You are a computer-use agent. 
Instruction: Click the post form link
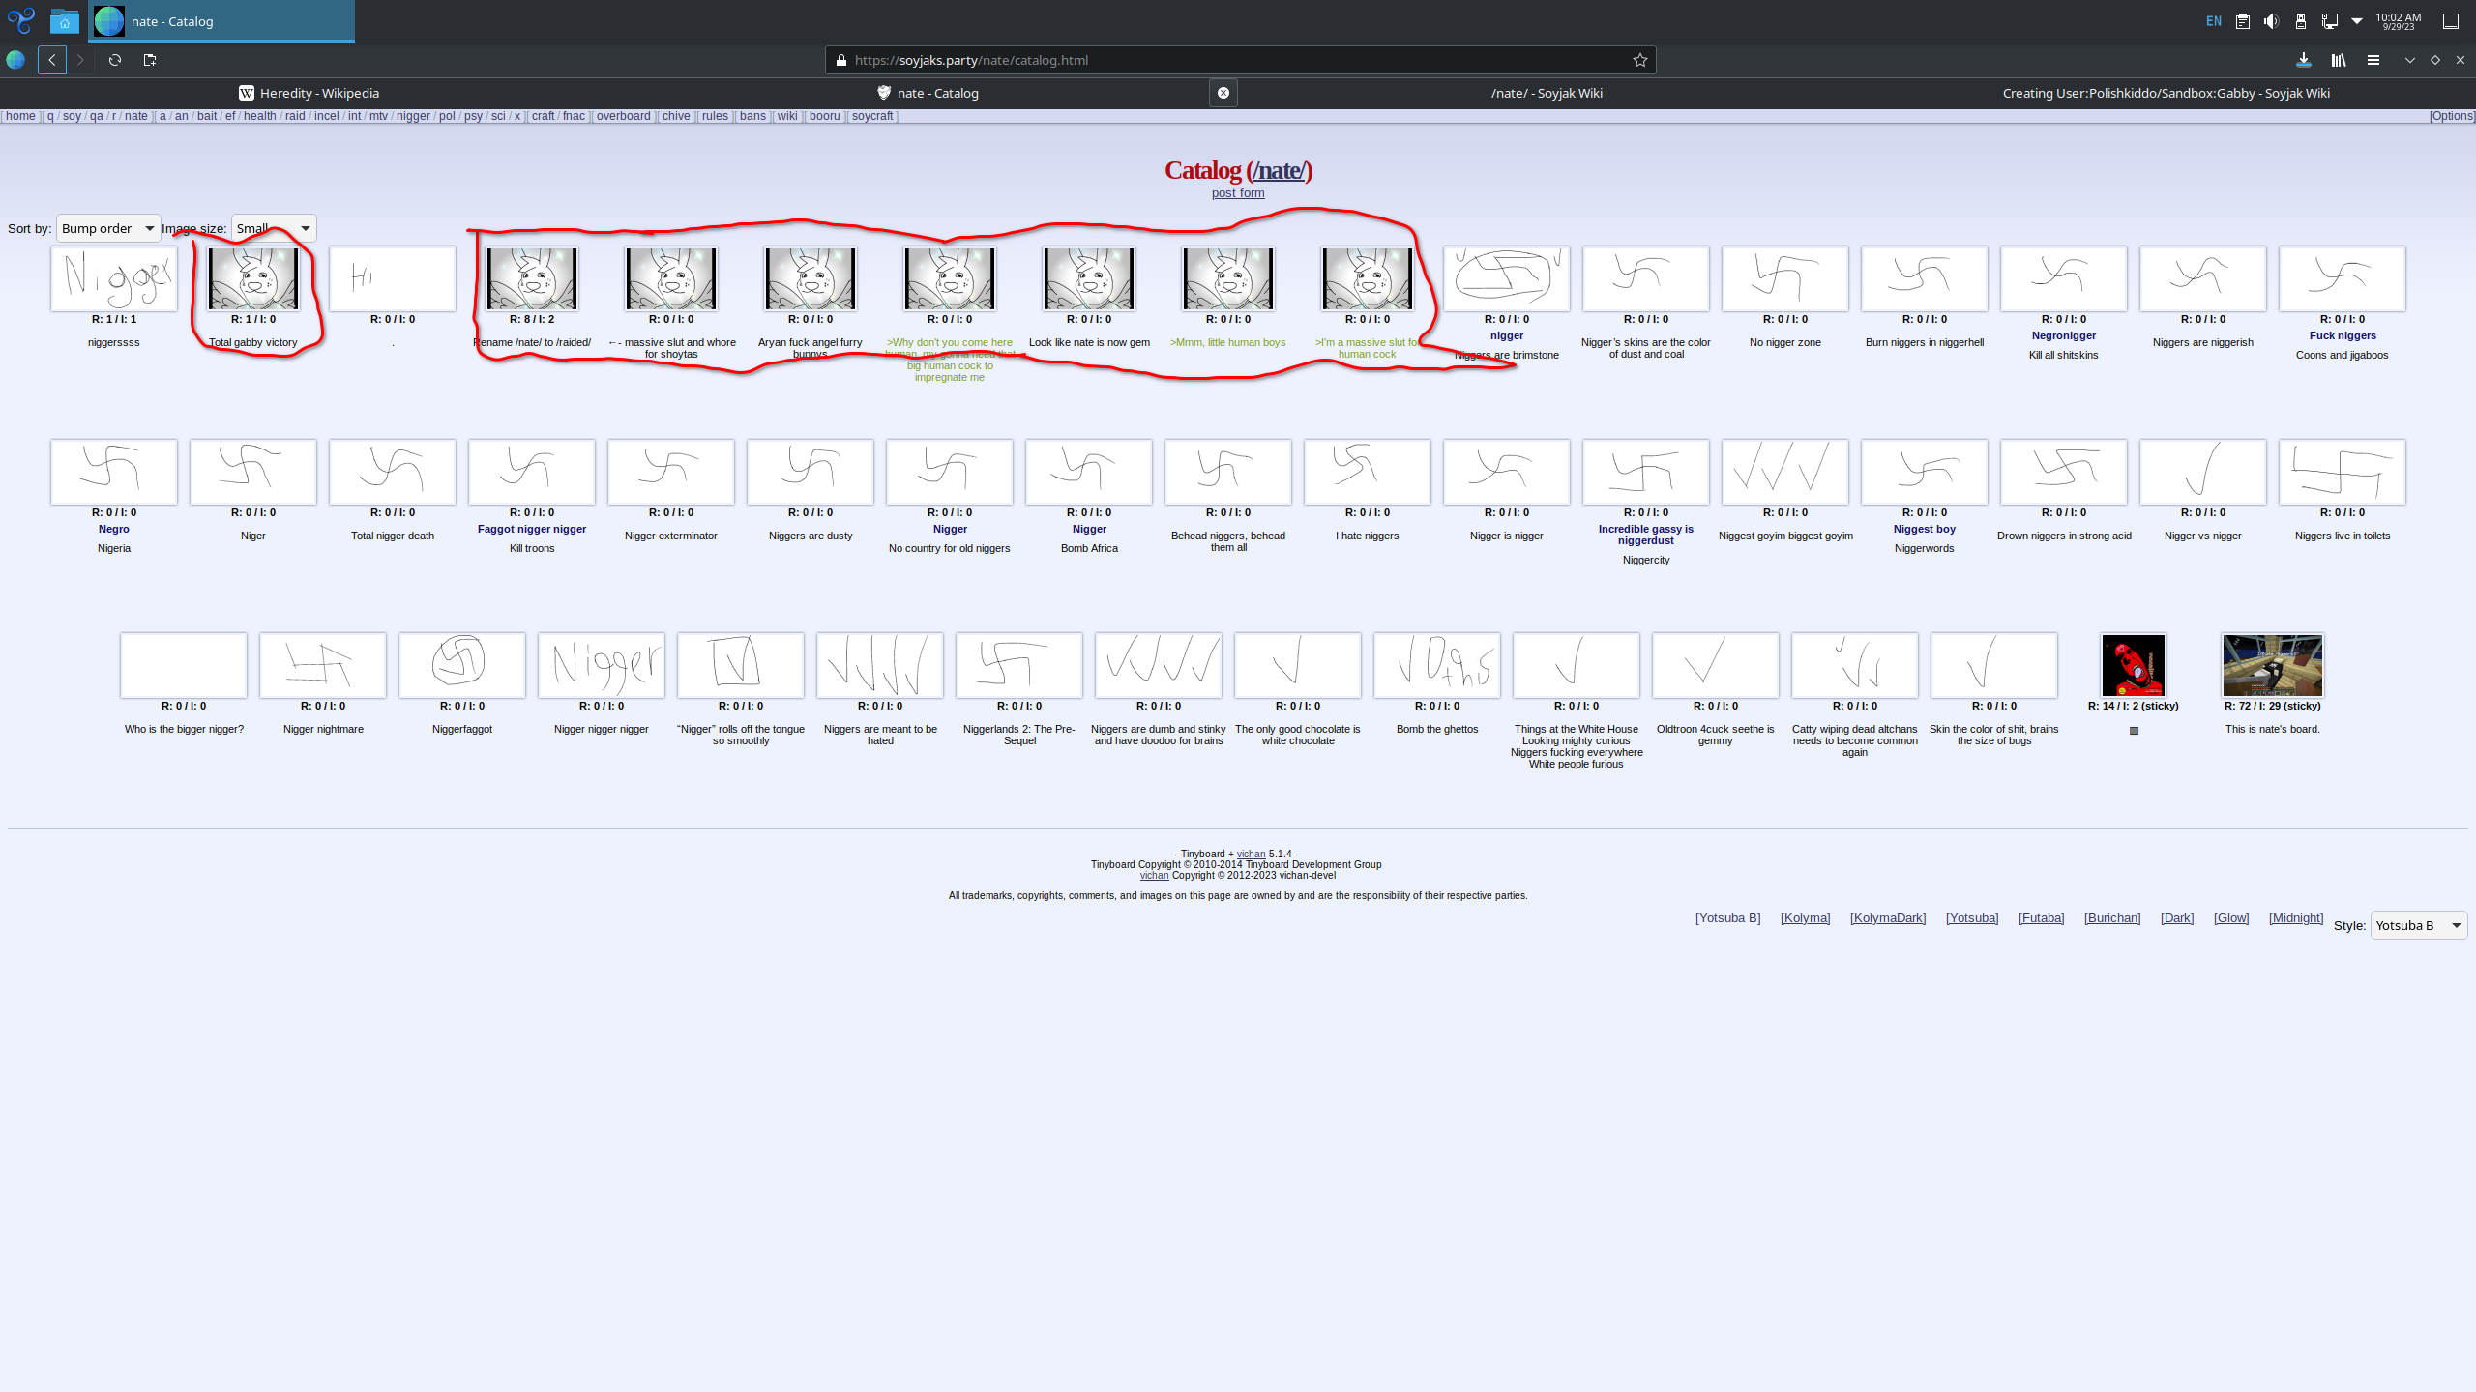tap(1238, 193)
